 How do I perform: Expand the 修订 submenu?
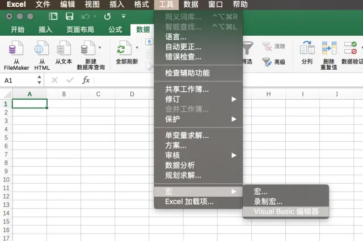pyautogui.click(x=199, y=99)
